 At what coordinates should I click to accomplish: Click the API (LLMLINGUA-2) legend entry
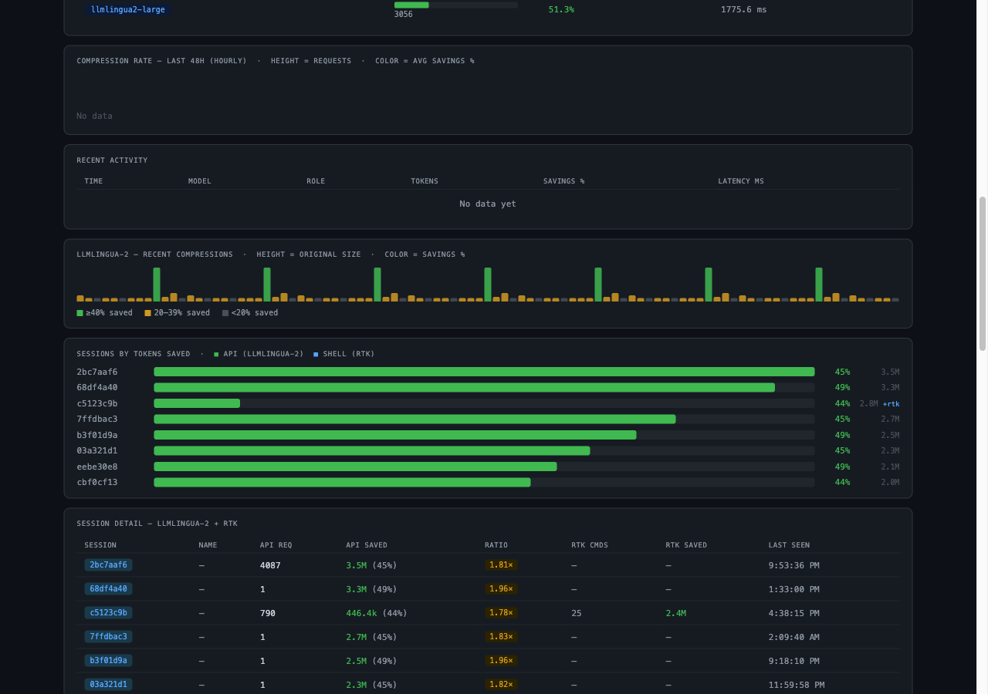point(259,354)
